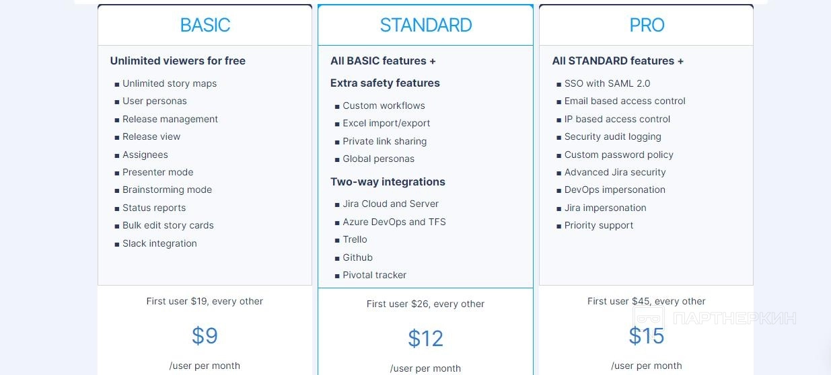Click the Brainstorming mode feature
Image resolution: width=831 pixels, height=375 pixels.
point(167,190)
